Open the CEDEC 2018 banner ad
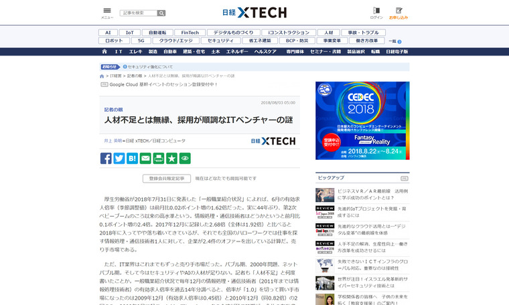The height and width of the screenshot is (305, 509). [x=362, y=120]
